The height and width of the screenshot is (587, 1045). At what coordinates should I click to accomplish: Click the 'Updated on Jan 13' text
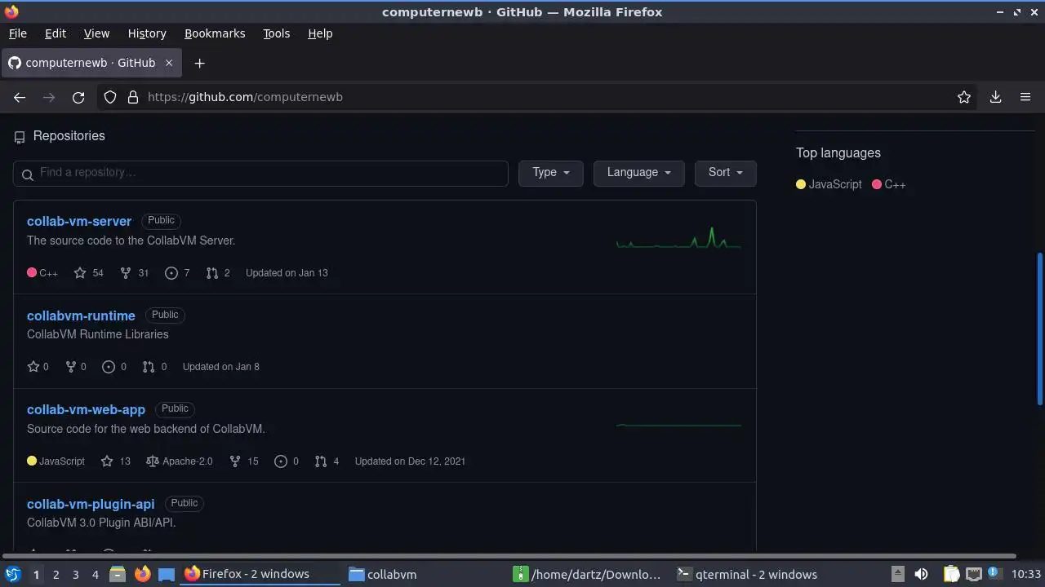(x=287, y=273)
